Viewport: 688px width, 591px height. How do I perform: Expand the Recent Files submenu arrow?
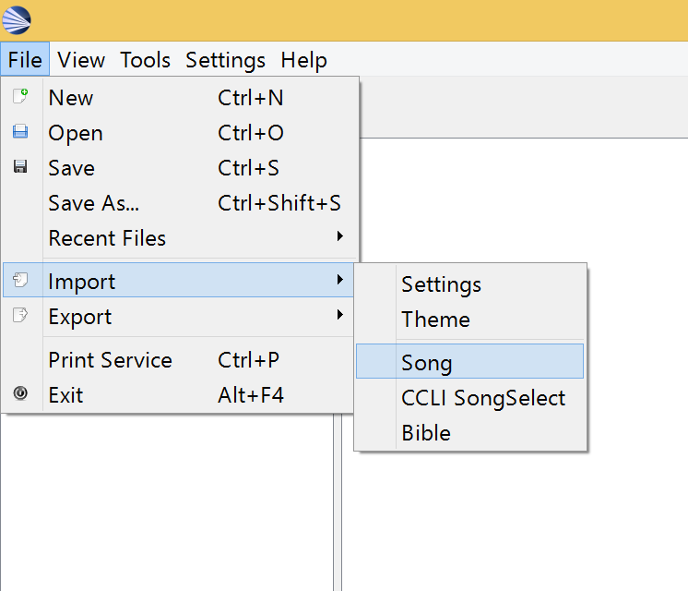(340, 236)
